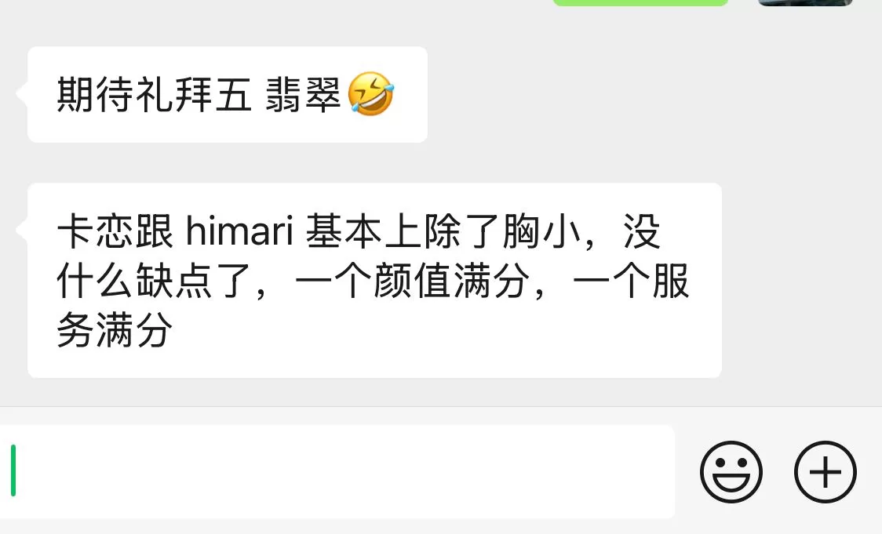The image size is (882, 534).
Task: Click the 期待礼拜五 text
Action: pyautogui.click(x=154, y=94)
